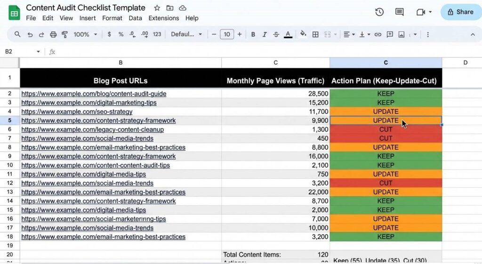Decrease decimal places
Viewport: 482px width, 264px height.
click(132, 34)
